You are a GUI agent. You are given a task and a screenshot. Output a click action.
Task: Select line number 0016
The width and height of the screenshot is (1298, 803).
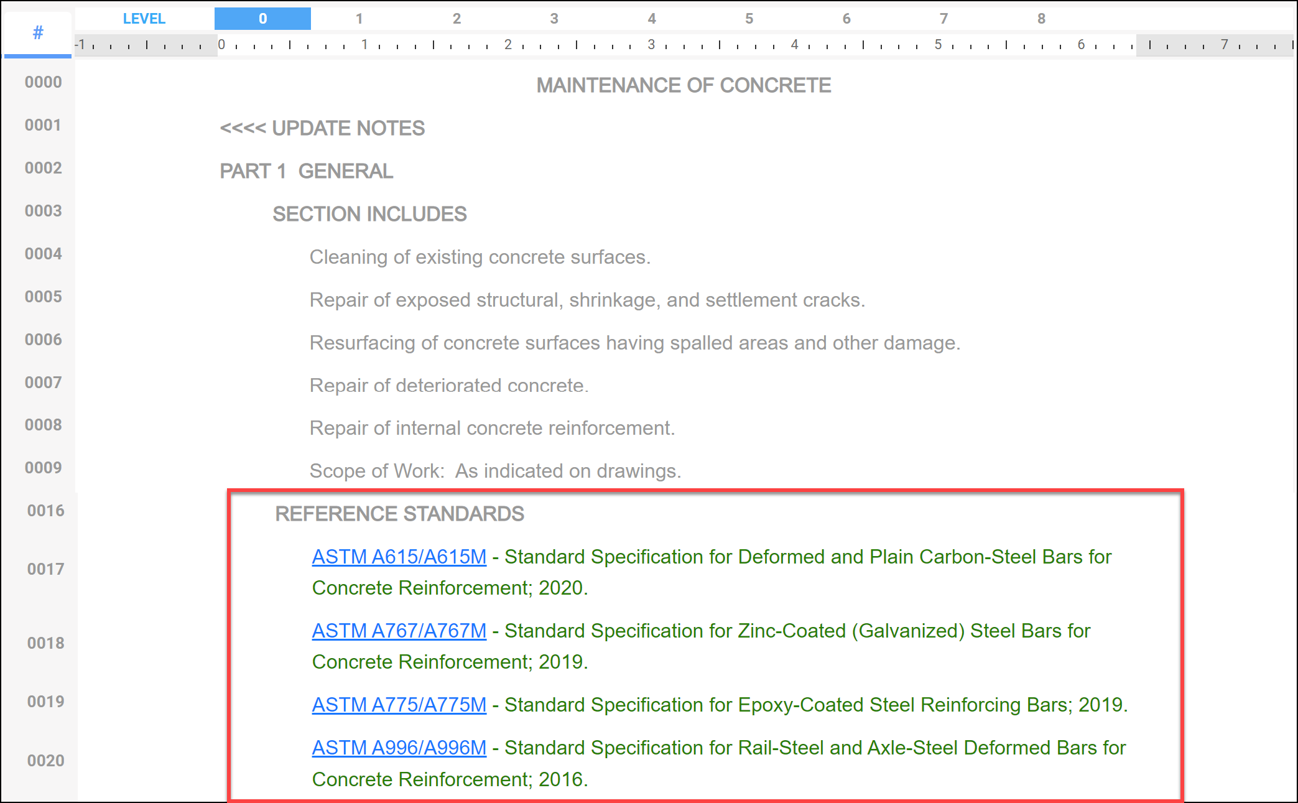(45, 511)
